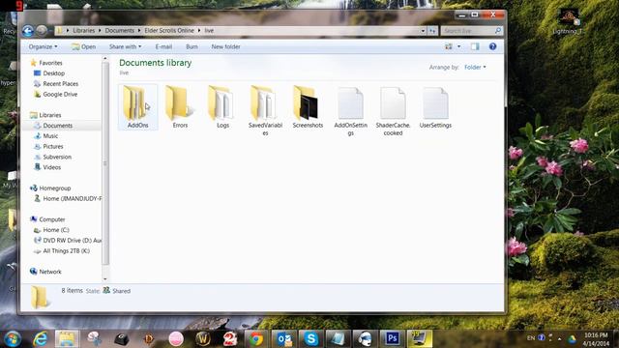Open Windows Explorer taskbar button
619x348 pixels.
point(67,338)
